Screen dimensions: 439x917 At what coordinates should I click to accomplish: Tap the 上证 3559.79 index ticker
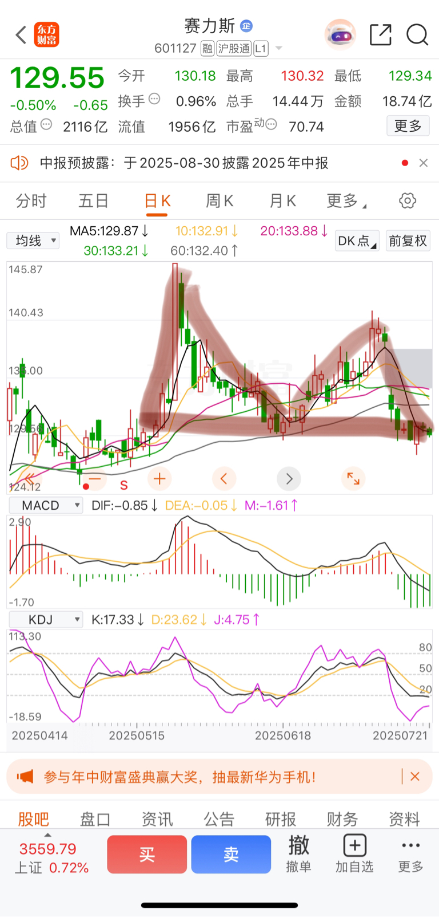51,857
